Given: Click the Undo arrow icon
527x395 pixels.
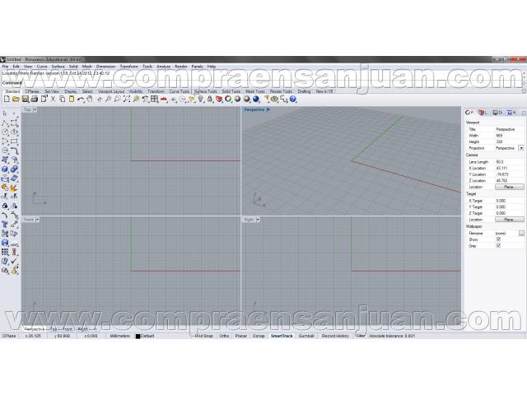Looking at the screenshot, I should tap(81, 99).
